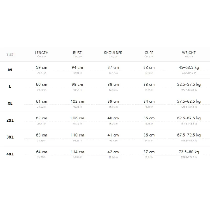The width and height of the screenshot is (210, 210).
Task: Select the SHOULDER column header
Action: click(x=113, y=53)
